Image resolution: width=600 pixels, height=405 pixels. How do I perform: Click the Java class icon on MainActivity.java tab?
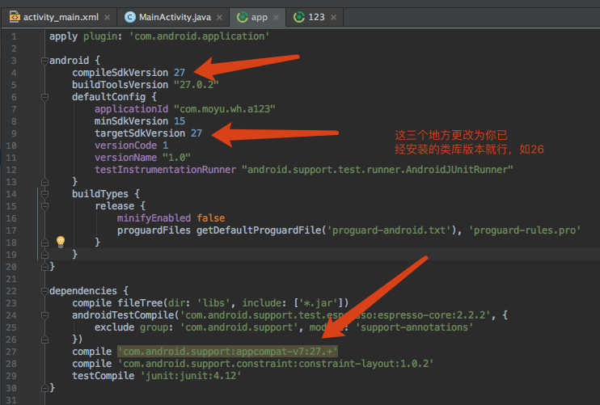[x=130, y=17]
